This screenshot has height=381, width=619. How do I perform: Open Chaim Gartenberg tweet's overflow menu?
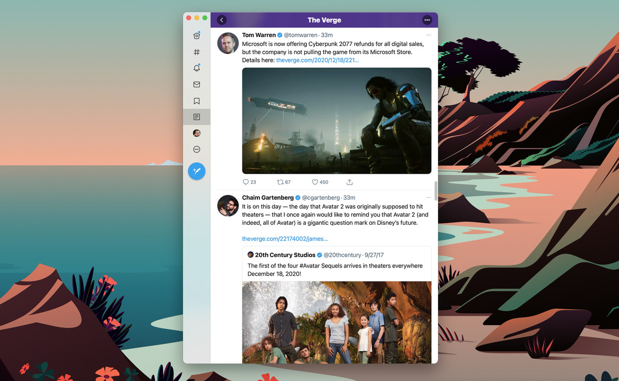[x=428, y=197]
